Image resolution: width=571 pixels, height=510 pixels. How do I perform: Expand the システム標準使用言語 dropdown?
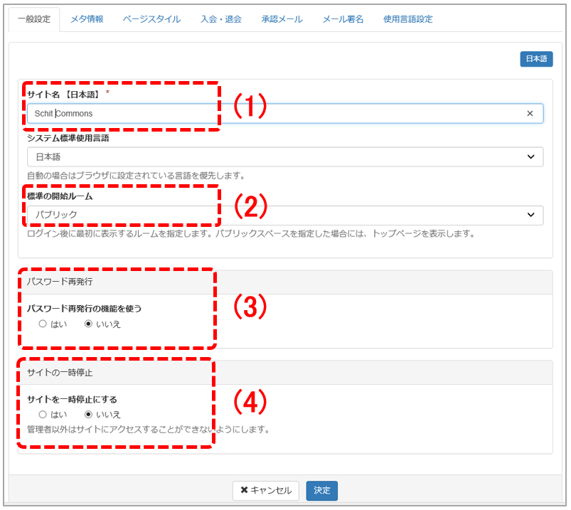pyautogui.click(x=284, y=157)
